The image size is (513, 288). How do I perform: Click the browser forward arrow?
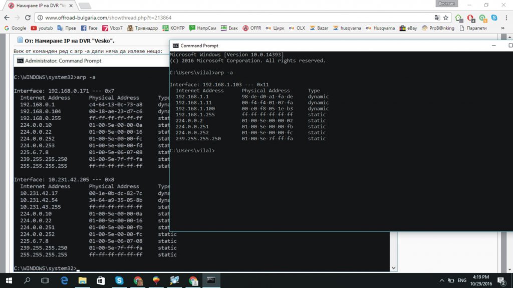[17, 18]
